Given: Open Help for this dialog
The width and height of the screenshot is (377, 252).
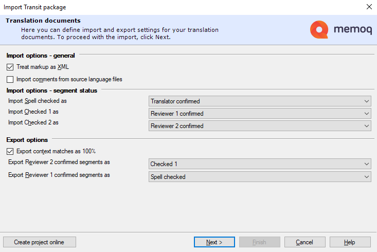Looking at the screenshot, I should pos(350,242).
